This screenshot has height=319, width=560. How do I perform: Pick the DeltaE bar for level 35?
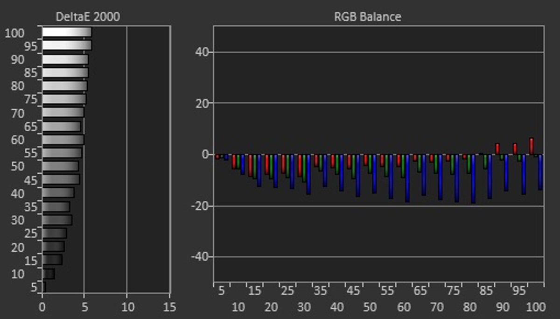click(x=56, y=206)
